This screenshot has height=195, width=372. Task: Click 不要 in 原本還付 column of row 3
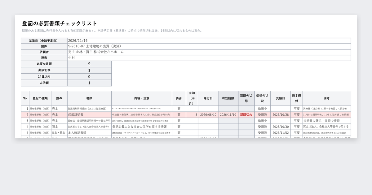297,121
